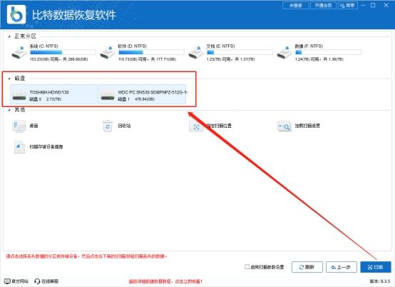This screenshot has height=287, width=395.
Task: Click the E: partition usage bar
Action: click(240, 52)
